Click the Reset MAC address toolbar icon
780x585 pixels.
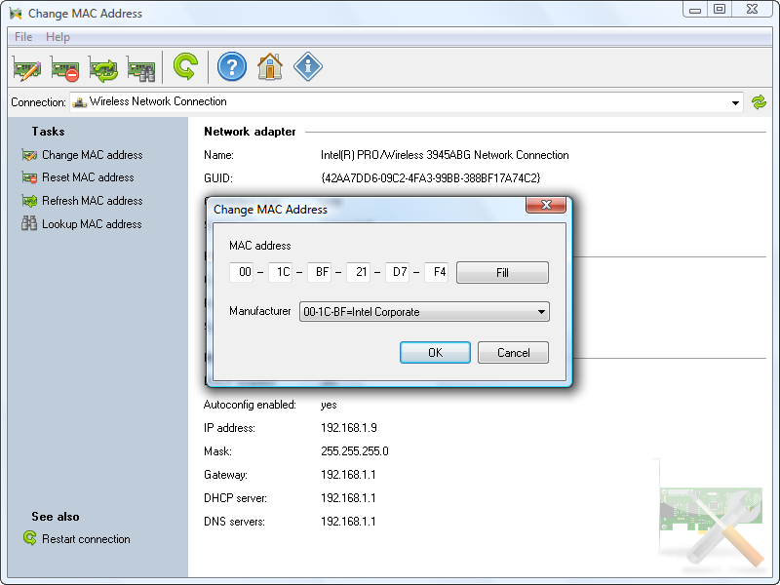tap(64, 68)
